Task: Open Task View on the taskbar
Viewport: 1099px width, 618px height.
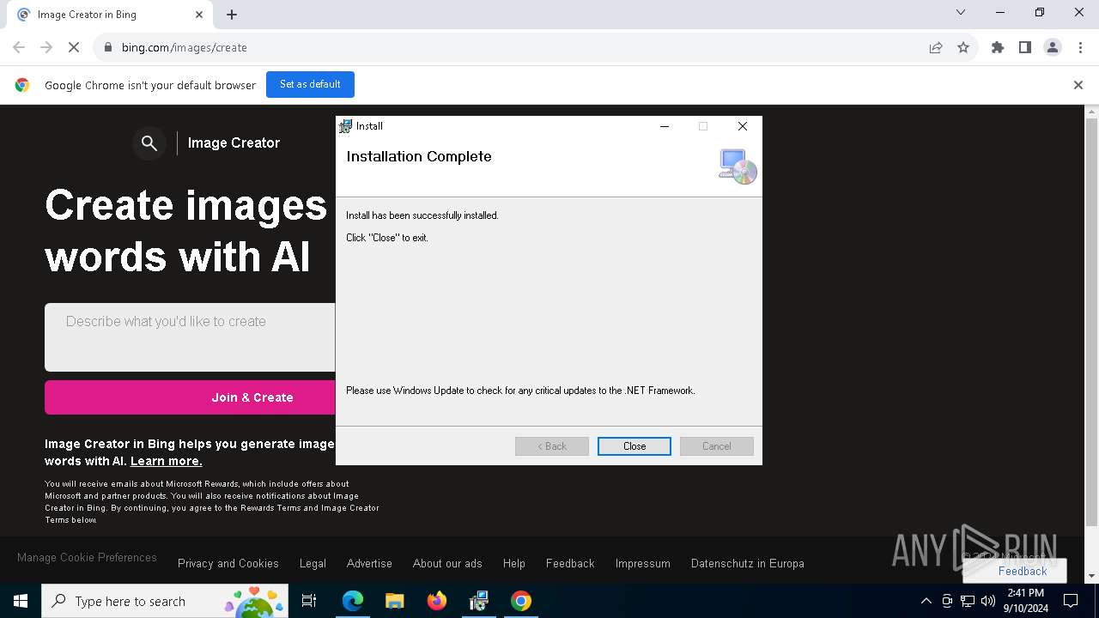Action: 309,601
